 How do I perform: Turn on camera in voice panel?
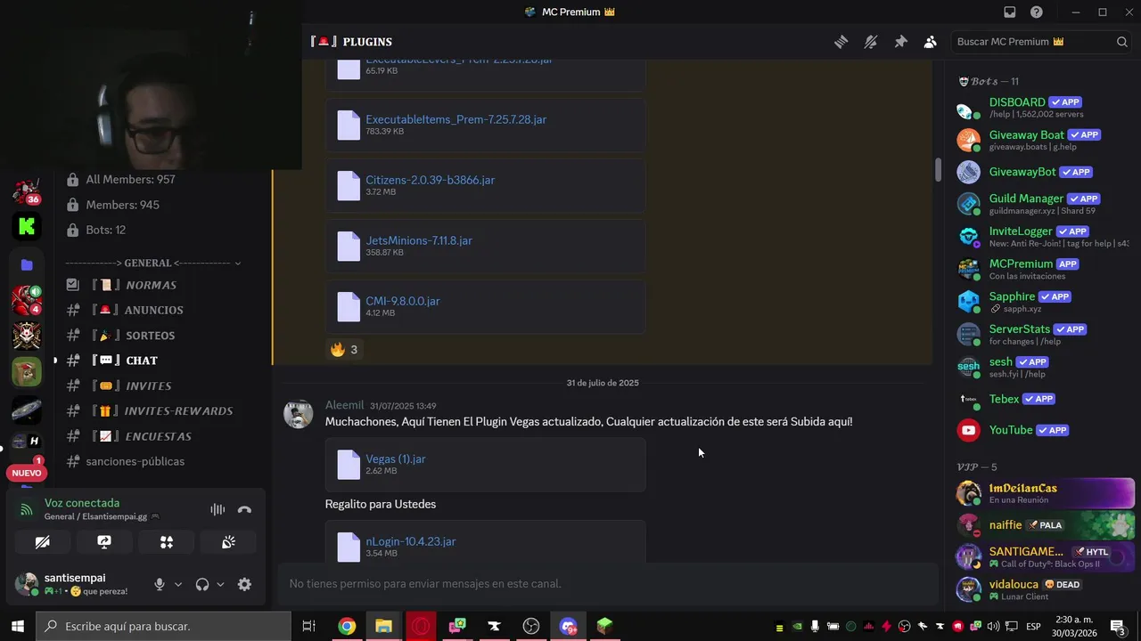pos(42,541)
